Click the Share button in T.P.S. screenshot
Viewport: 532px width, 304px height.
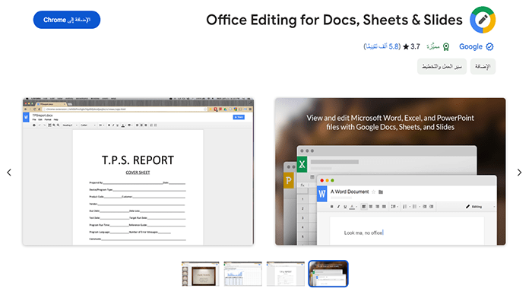(x=239, y=117)
